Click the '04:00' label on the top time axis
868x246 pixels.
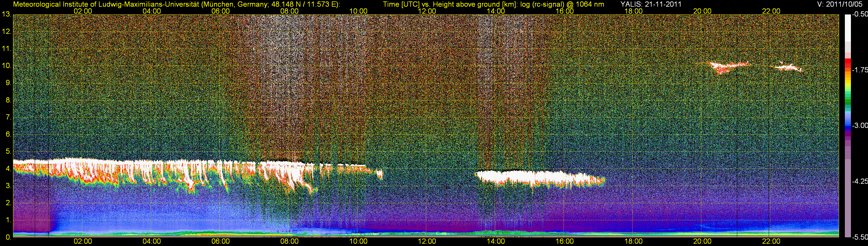point(152,11)
